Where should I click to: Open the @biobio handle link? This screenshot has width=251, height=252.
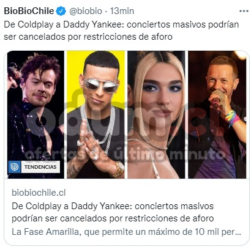[x=86, y=11]
